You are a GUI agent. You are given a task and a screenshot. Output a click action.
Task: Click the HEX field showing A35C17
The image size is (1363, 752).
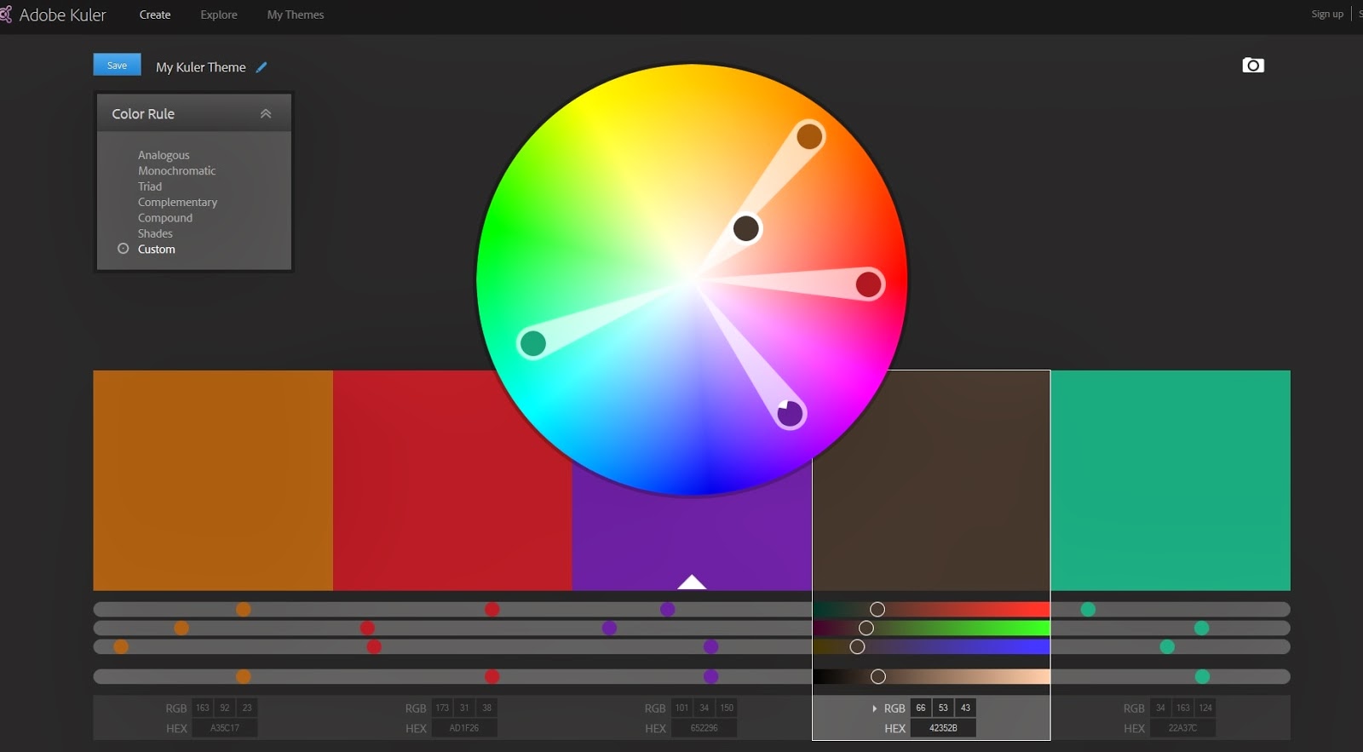225,728
